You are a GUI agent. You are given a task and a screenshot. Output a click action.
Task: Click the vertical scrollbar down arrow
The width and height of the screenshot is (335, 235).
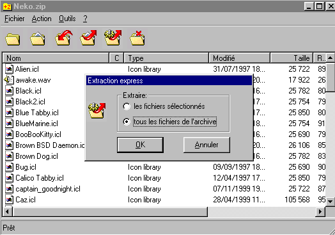[330, 201]
